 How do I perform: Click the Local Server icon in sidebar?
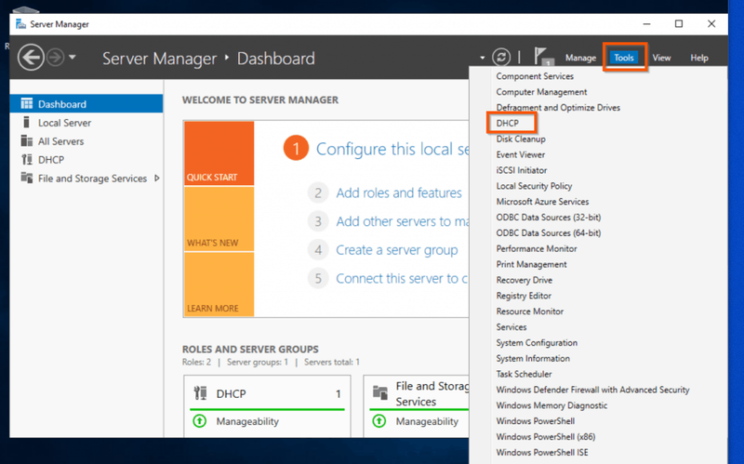click(27, 122)
